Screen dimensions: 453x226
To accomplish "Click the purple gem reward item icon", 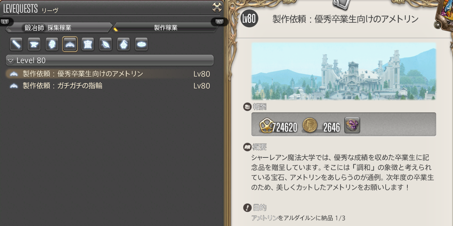I will click(x=352, y=125).
